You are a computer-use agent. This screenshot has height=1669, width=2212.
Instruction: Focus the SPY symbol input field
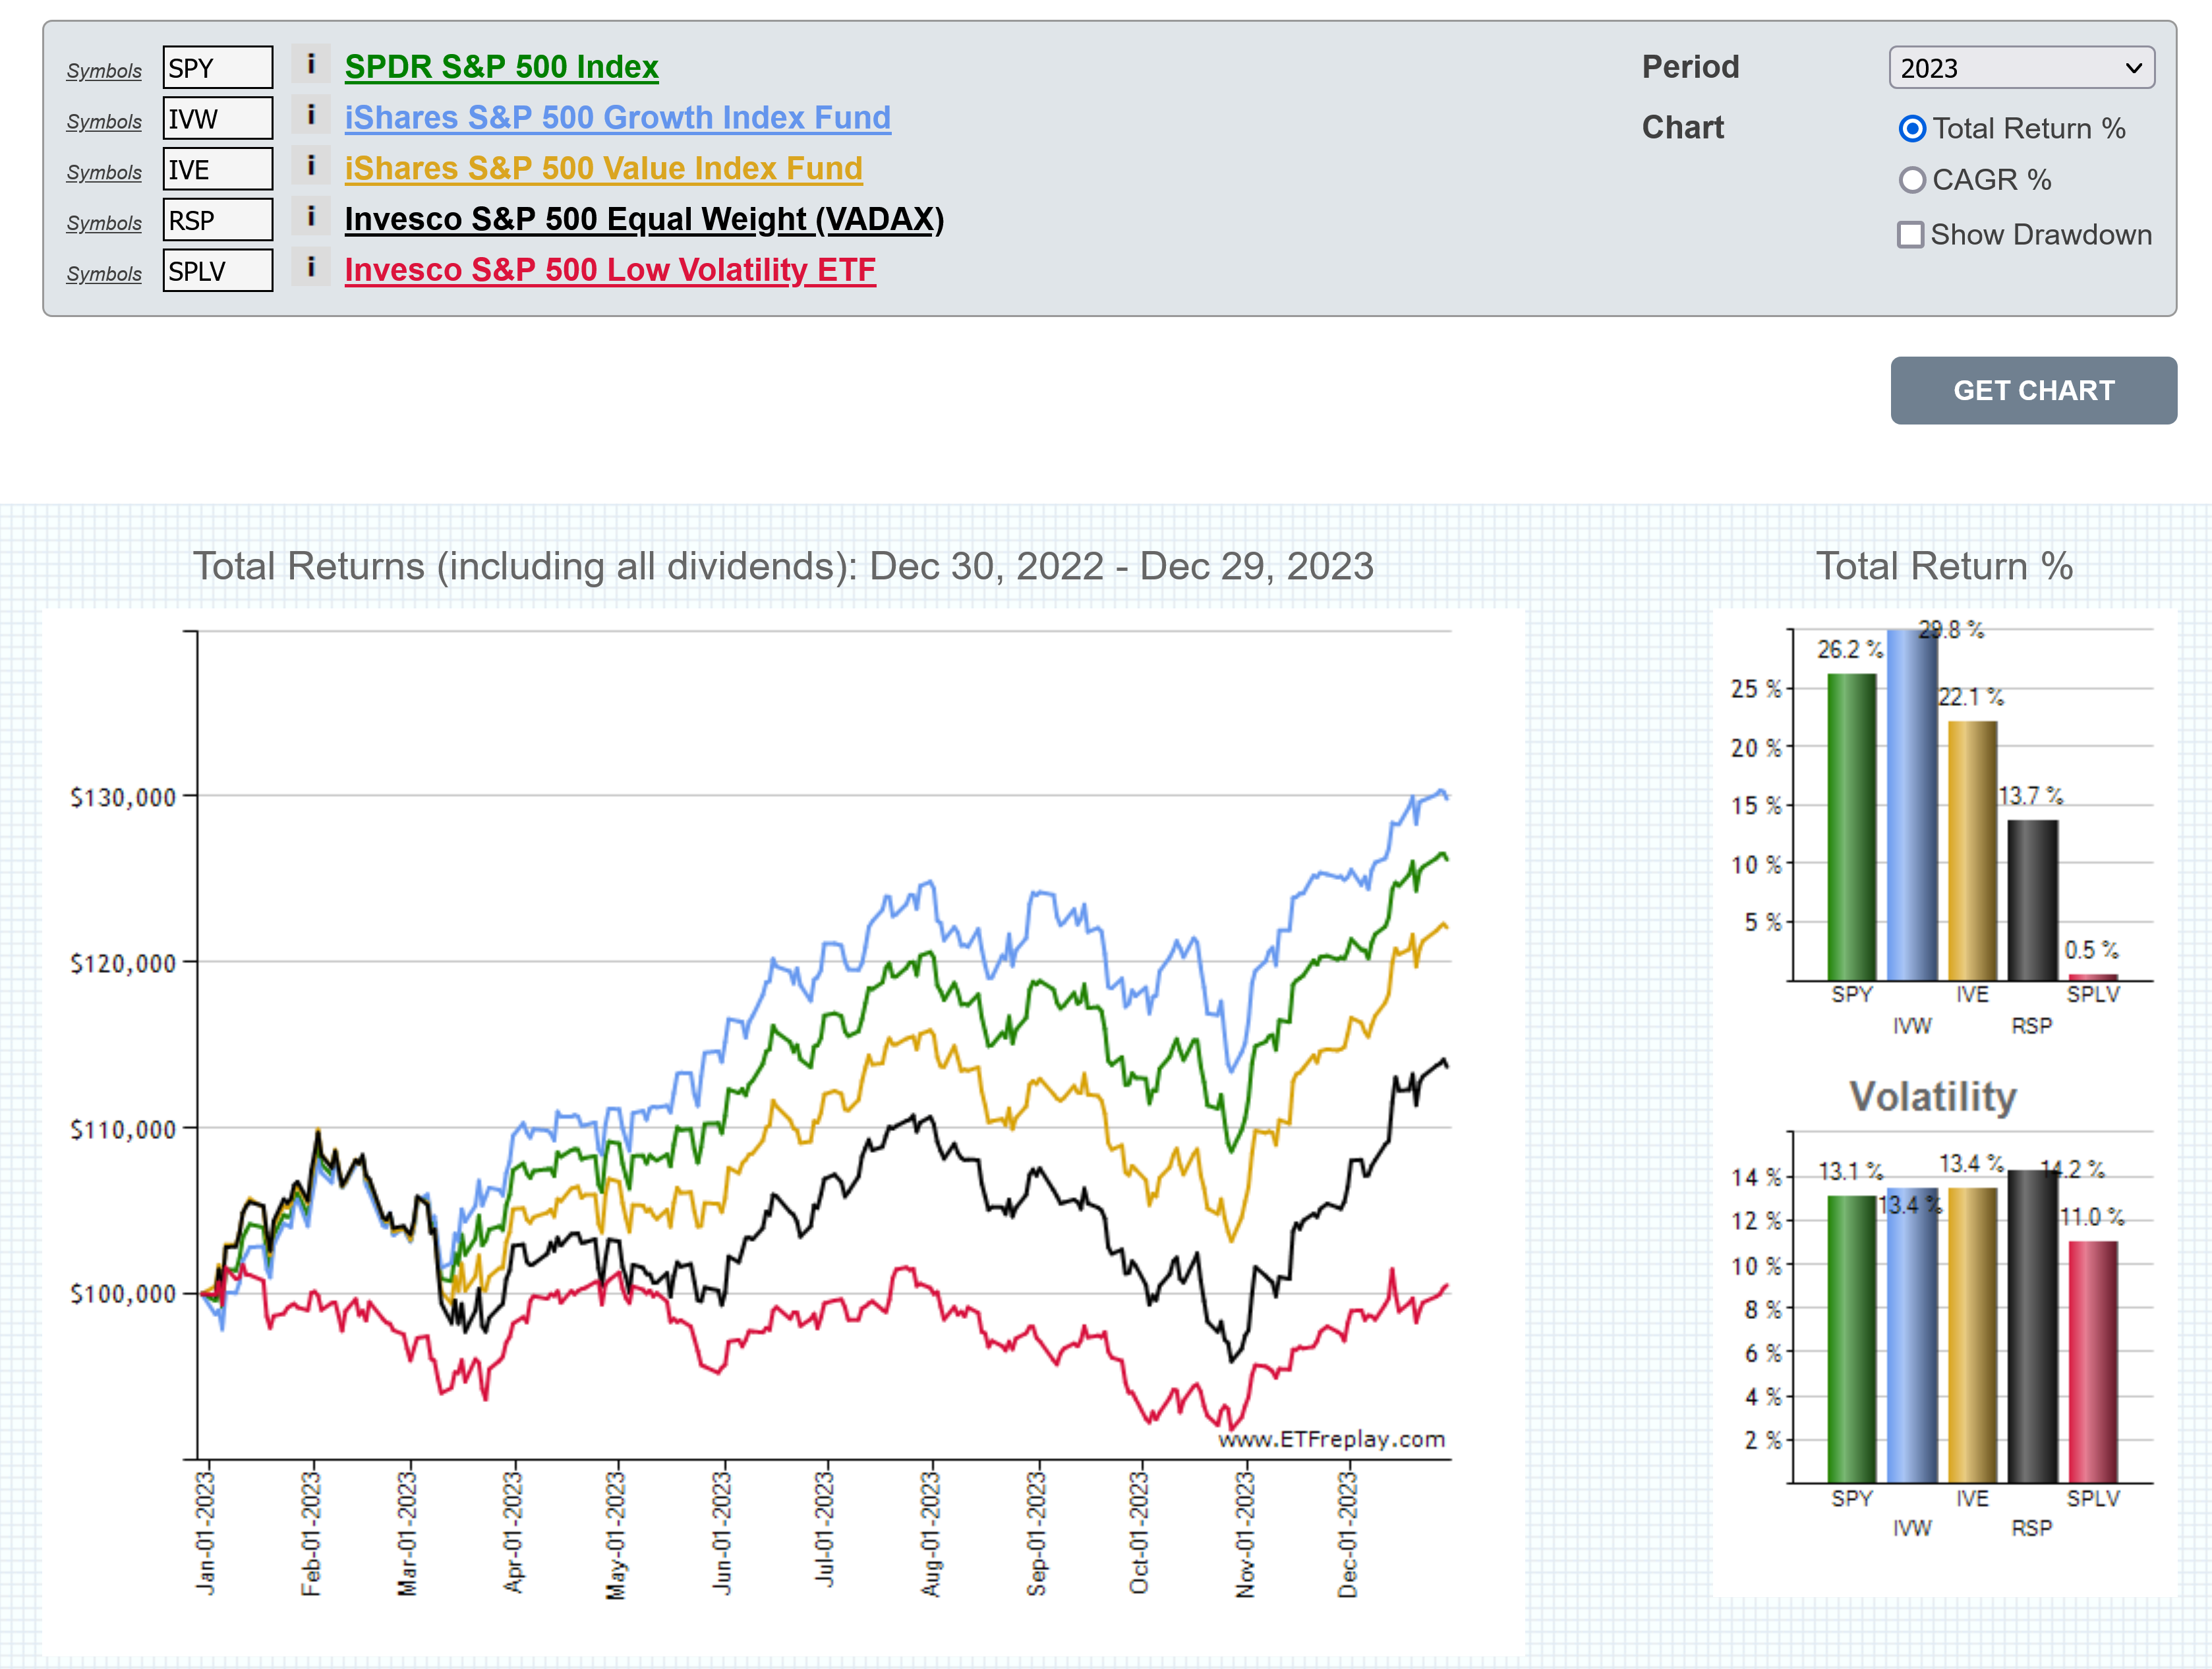218,68
